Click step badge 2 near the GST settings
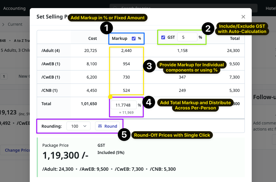 click(208, 29)
